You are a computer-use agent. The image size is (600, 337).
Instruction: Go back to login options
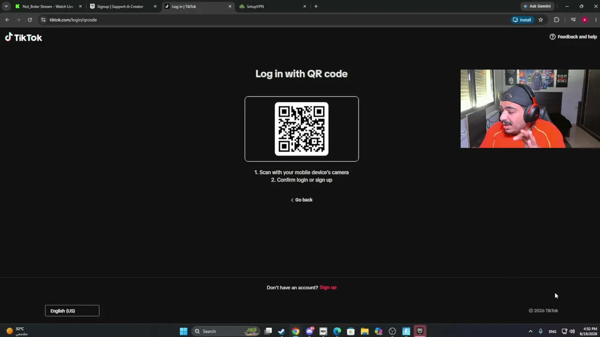point(301,200)
